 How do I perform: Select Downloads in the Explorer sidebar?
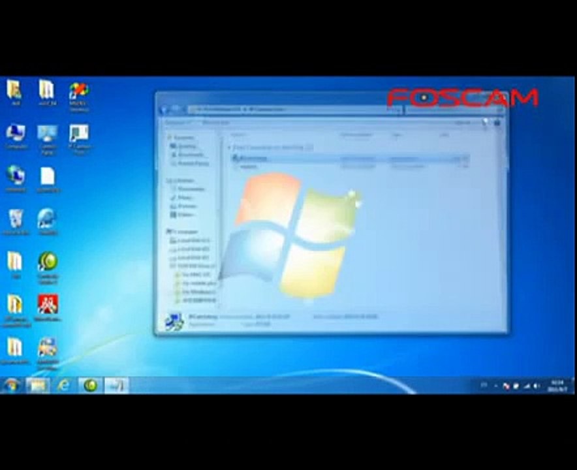[188, 155]
